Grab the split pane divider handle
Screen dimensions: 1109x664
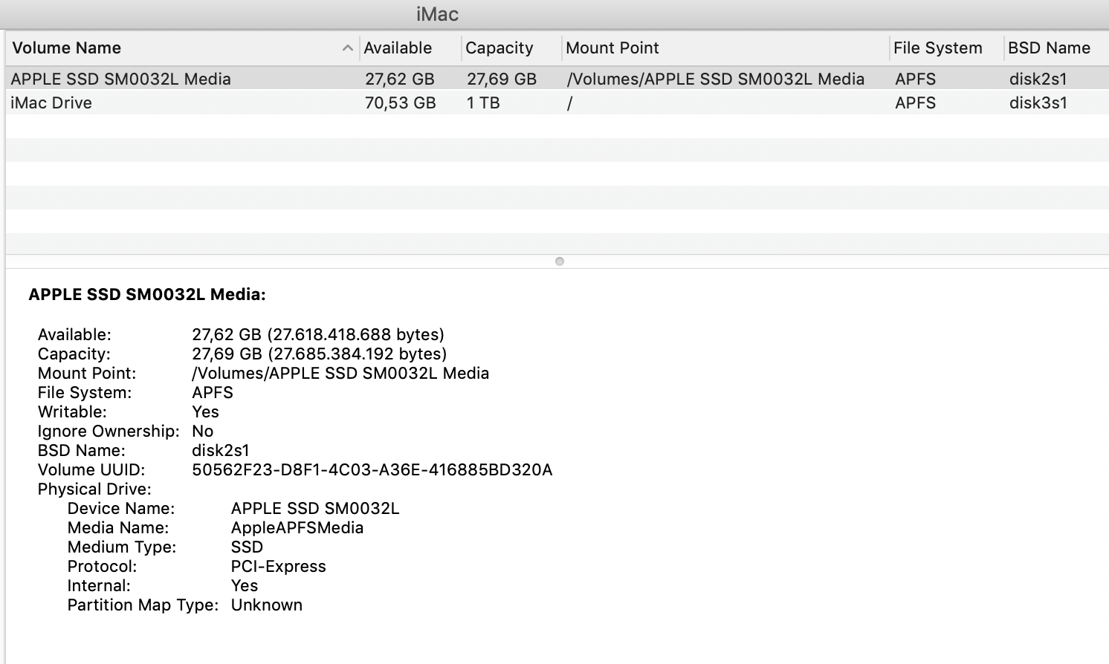(560, 261)
